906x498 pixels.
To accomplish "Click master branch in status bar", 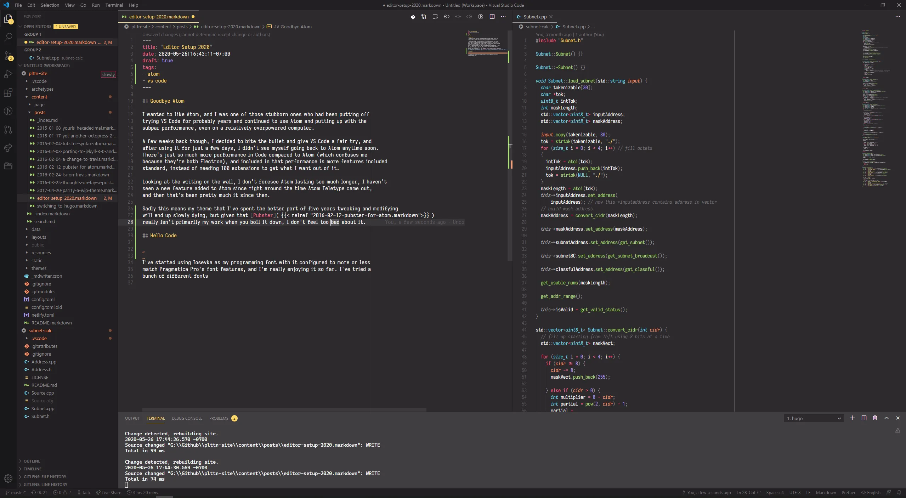I will click(16, 492).
